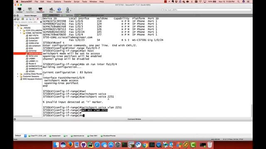Select the CollabCert session
266x149 pixels.
(33, 41)
